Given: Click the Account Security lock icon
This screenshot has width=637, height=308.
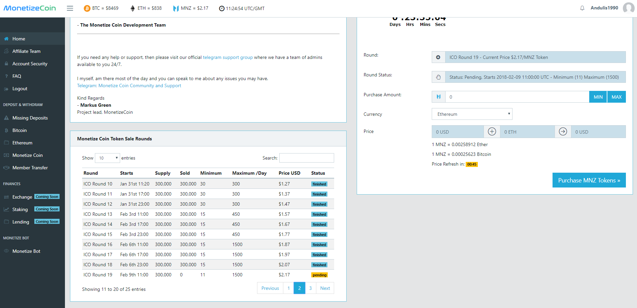Looking at the screenshot, I should click(6, 64).
